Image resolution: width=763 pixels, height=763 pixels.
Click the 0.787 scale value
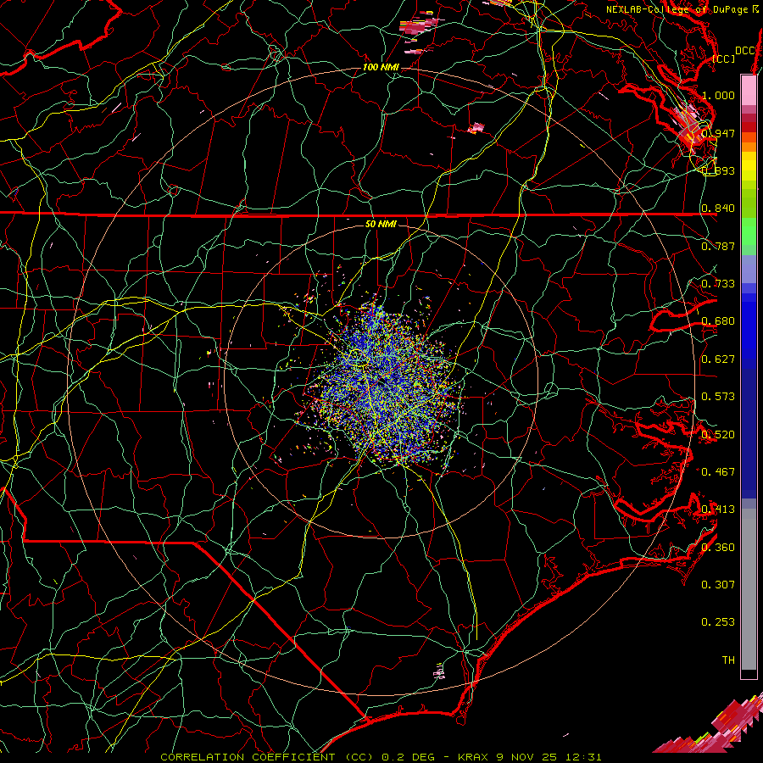(718, 246)
